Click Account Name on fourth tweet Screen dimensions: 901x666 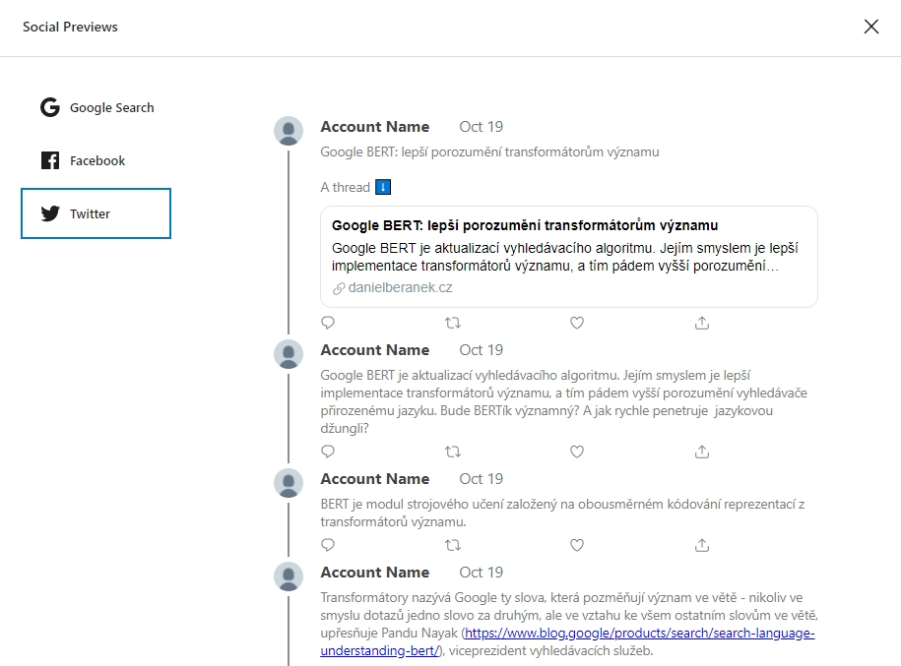374,573
